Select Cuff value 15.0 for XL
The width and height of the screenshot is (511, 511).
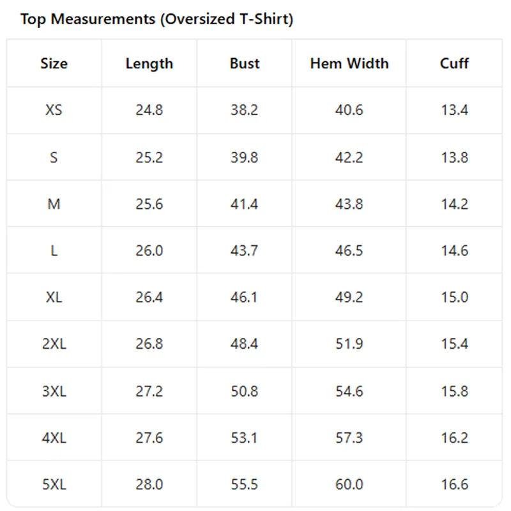454,298
